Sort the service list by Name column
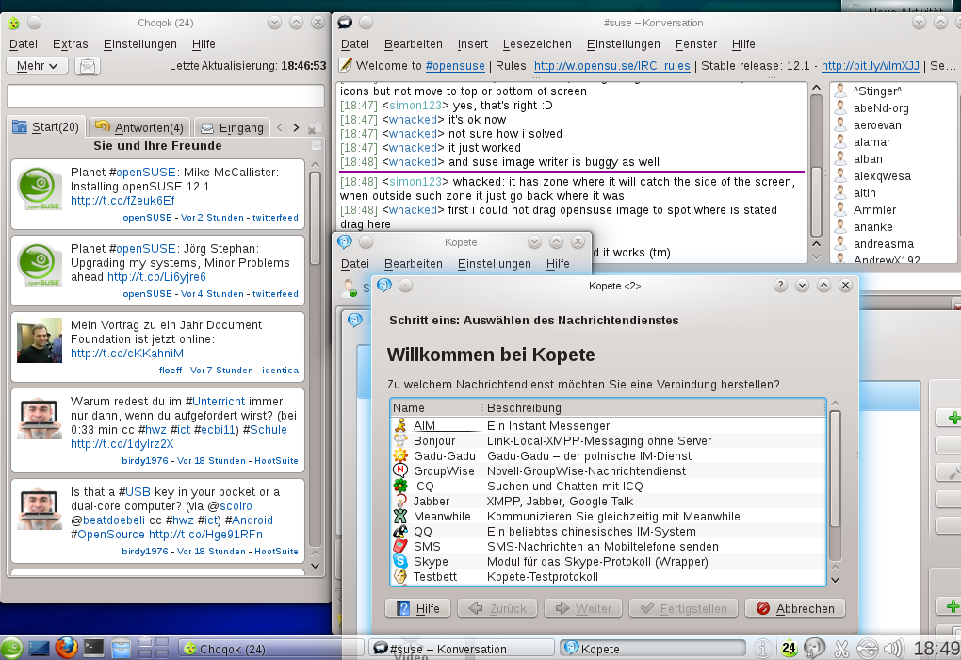The height and width of the screenshot is (660, 961). [x=436, y=408]
